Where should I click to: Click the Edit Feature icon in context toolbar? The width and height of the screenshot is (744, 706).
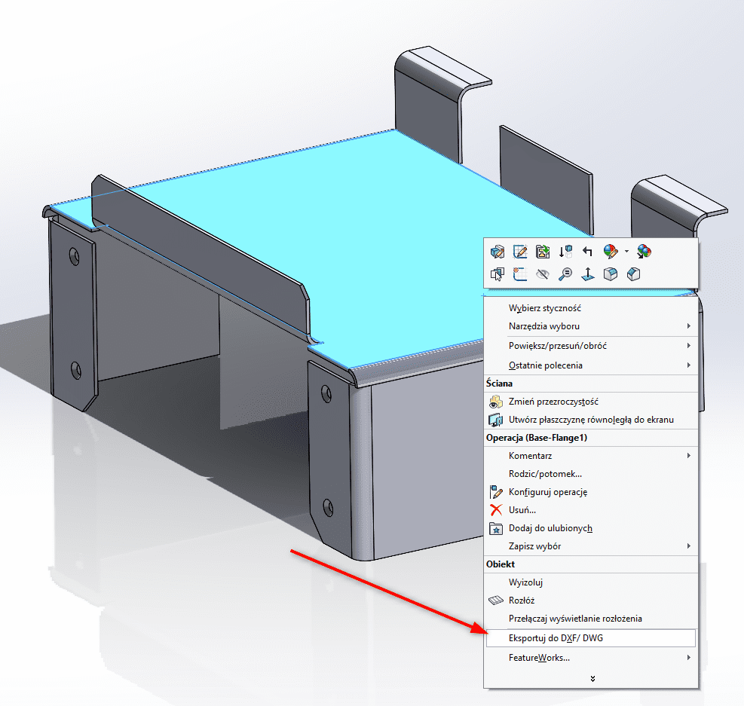498,252
